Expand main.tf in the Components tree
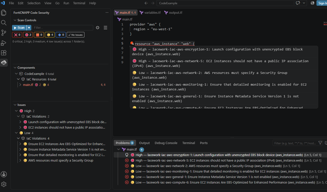This screenshot has height=192, width=327. [20, 85]
